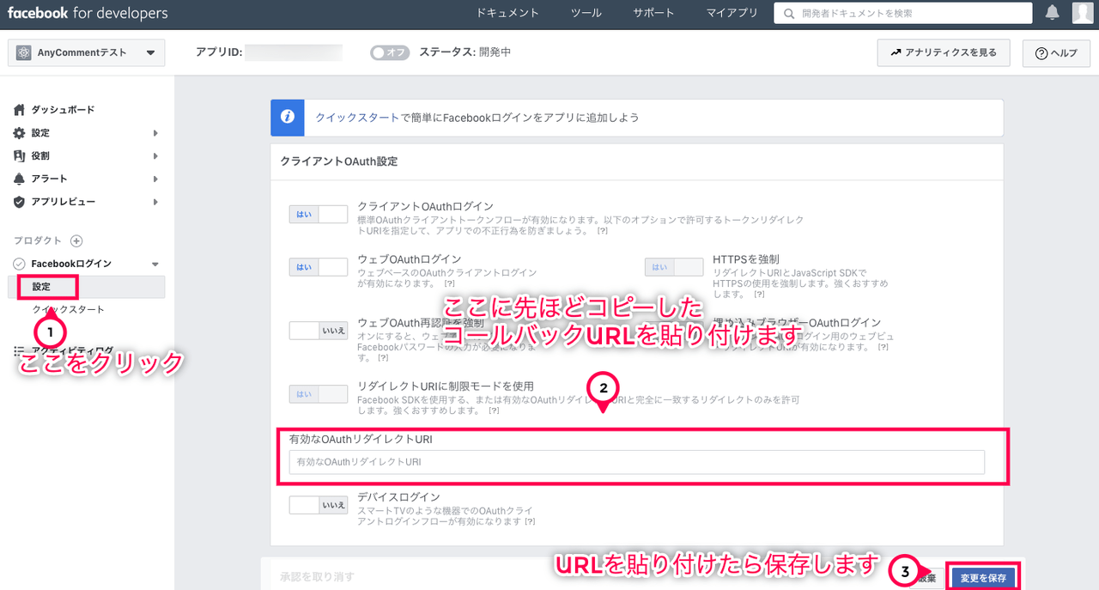Click the アナリティクスを見る button
The height and width of the screenshot is (590, 1099).
pos(944,52)
